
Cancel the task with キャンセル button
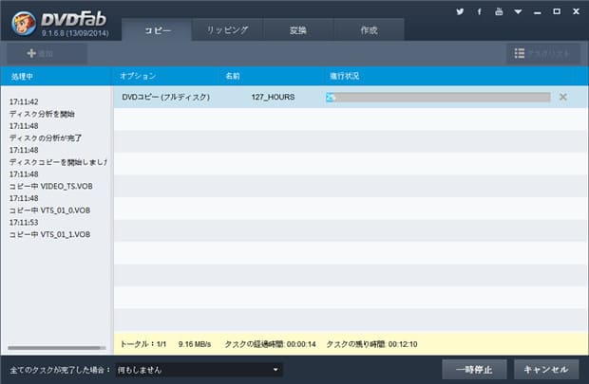(546, 369)
